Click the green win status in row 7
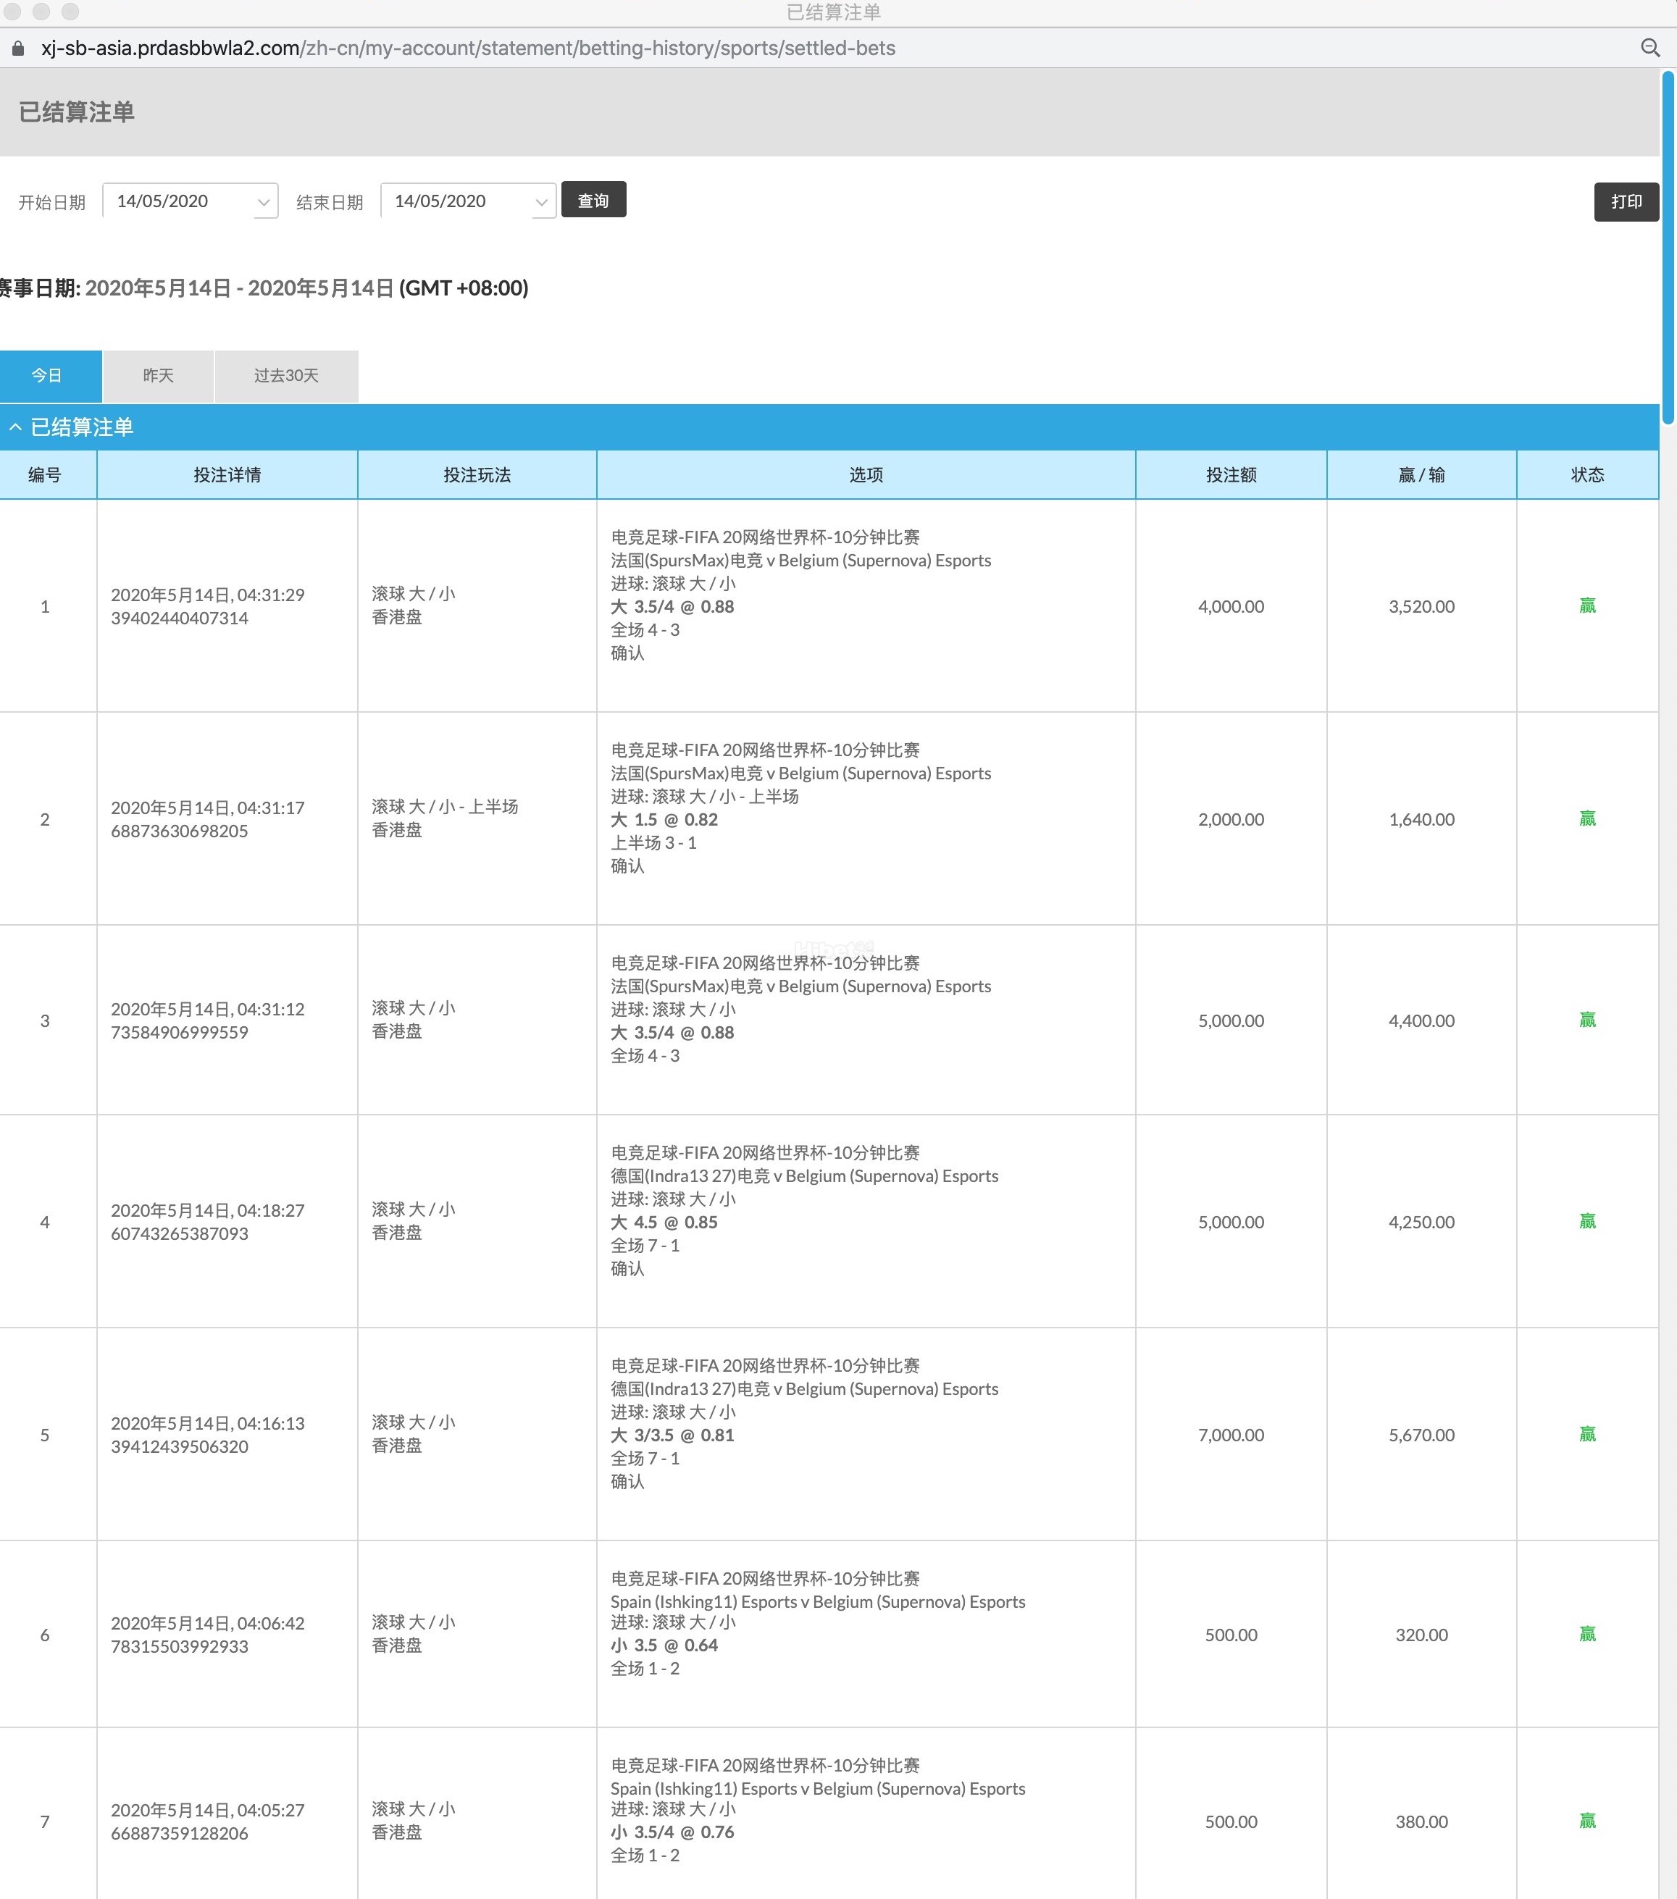 click(1587, 1820)
